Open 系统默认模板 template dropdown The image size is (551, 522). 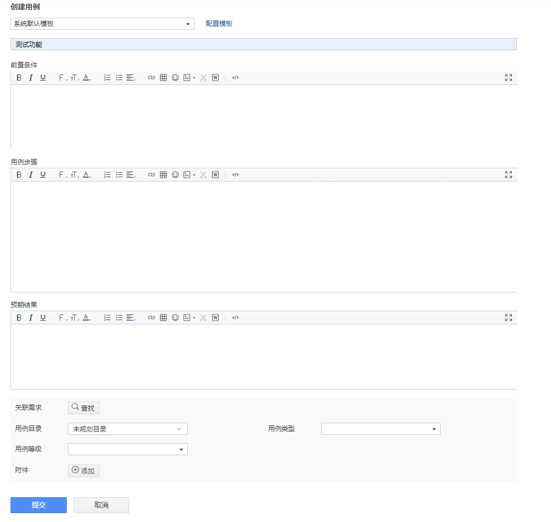[102, 24]
